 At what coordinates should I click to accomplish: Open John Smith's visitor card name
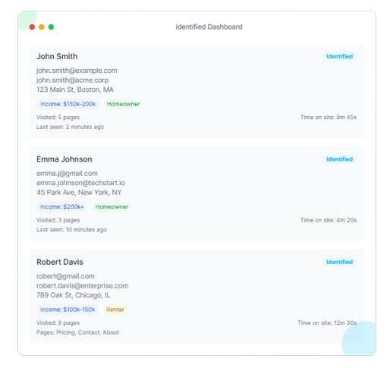pos(57,56)
